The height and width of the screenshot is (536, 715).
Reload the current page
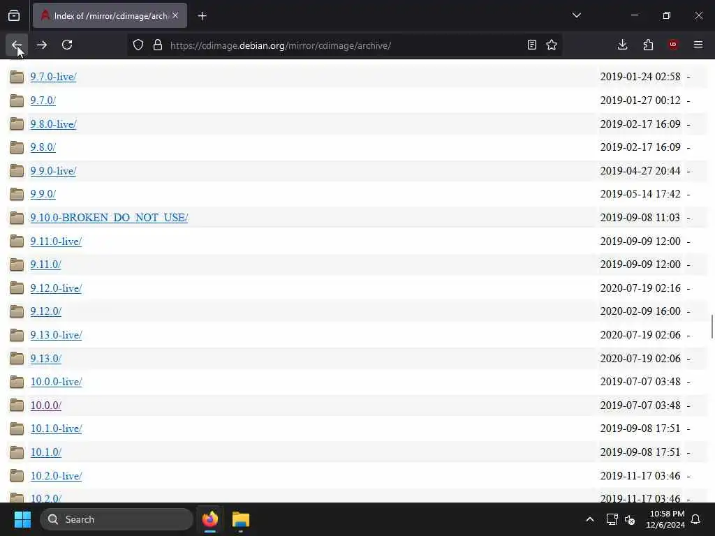point(67,45)
